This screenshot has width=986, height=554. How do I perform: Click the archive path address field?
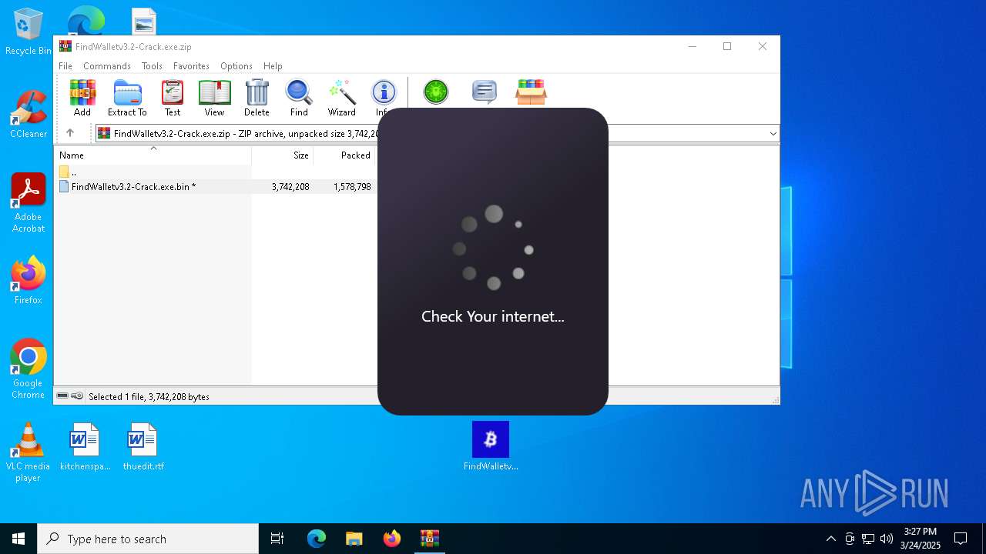[x=436, y=134]
